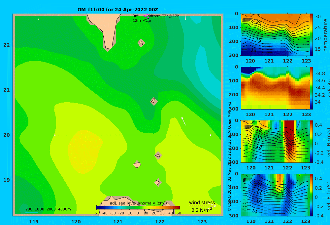This screenshot has width=330, height=225.
Task: Click the black 12m drifter arrow in legend
Action: [x=146, y=21]
